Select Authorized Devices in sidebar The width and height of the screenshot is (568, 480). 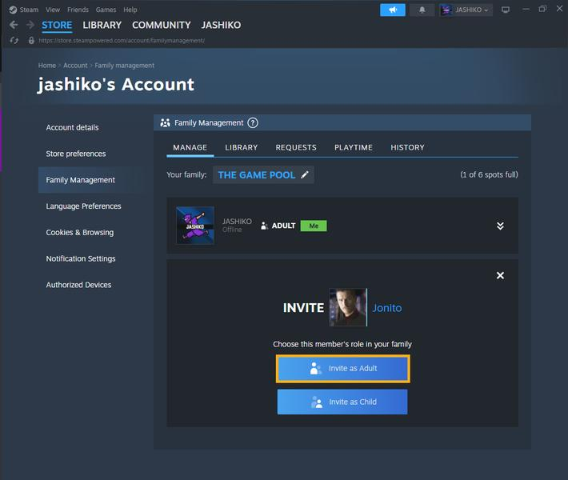pos(78,285)
